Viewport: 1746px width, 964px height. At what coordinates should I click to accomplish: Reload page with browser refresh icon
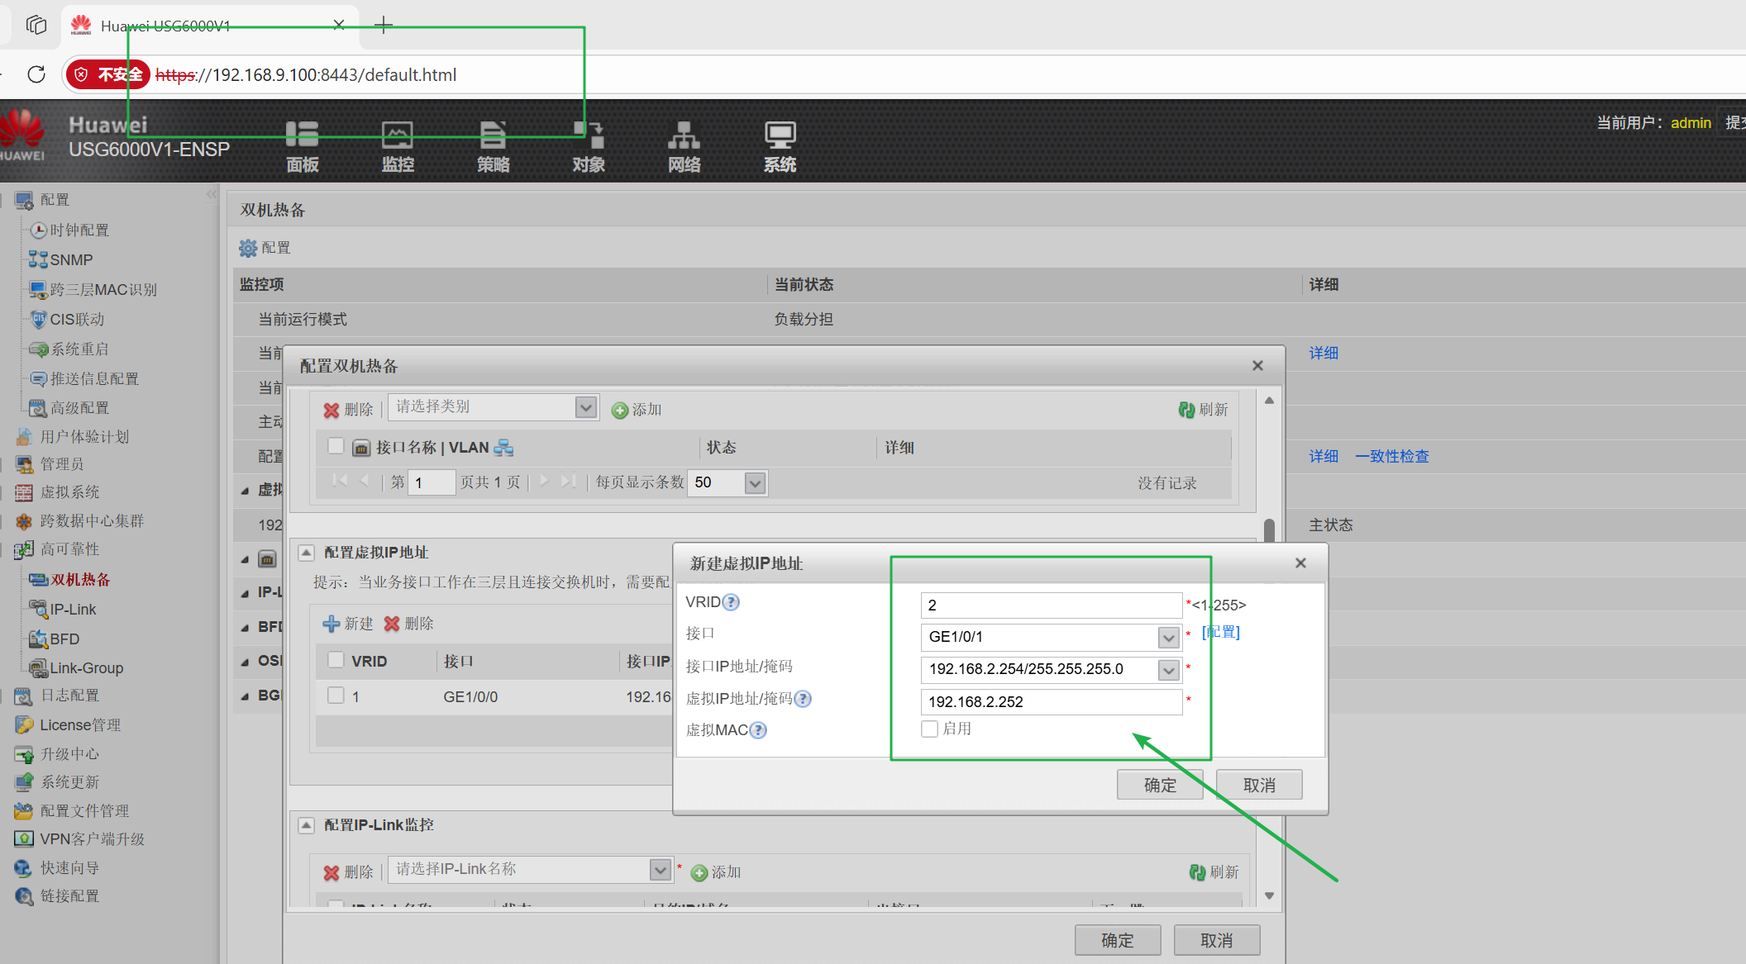point(36,74)
